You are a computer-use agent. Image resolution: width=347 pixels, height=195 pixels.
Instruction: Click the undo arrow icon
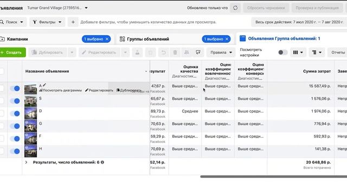(163, 53)
